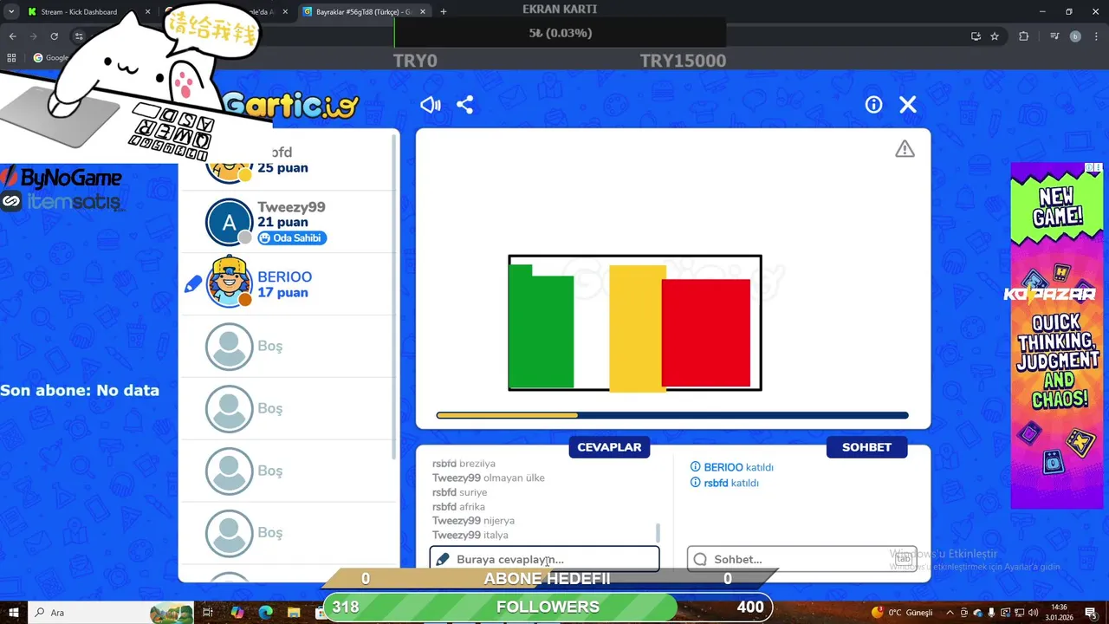Open a new browser tab with plus
The image size is (1109, 624).
[x=444, y=12]
